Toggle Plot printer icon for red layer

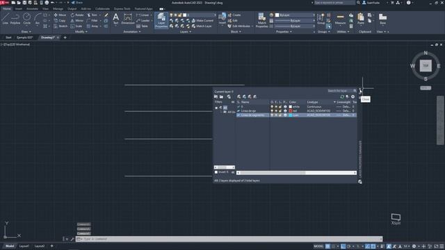point(285,111)
